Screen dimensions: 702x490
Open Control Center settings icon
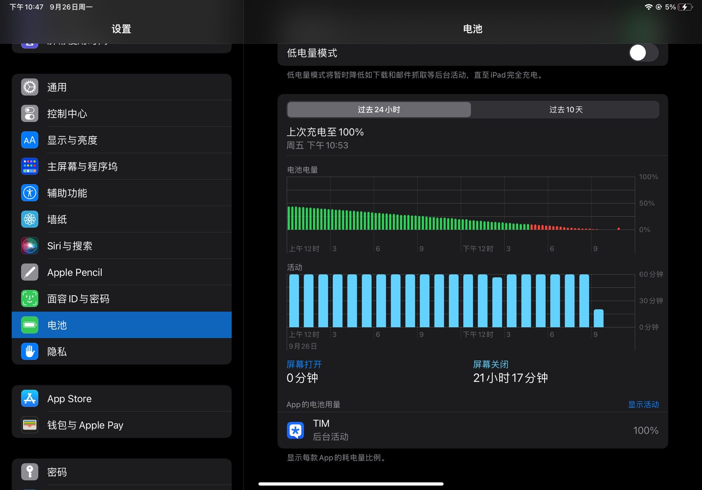(x=30, y=114)
